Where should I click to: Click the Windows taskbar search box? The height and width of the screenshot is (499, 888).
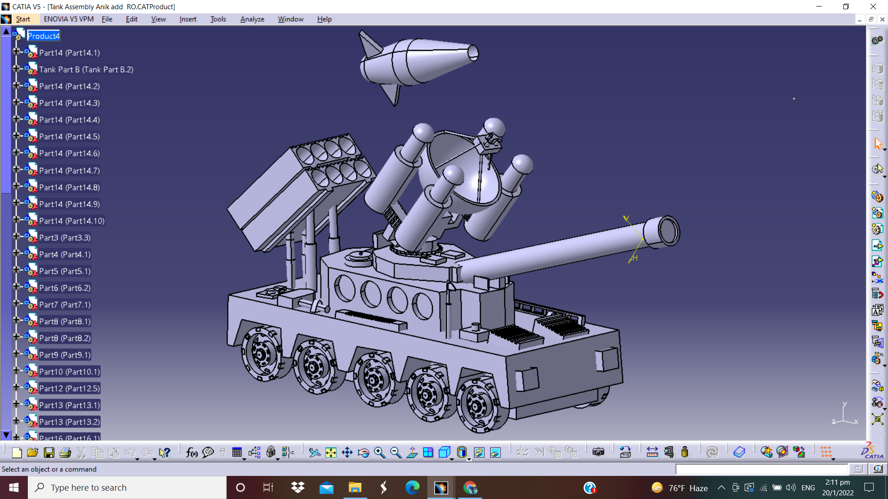(x=127, y=487)
